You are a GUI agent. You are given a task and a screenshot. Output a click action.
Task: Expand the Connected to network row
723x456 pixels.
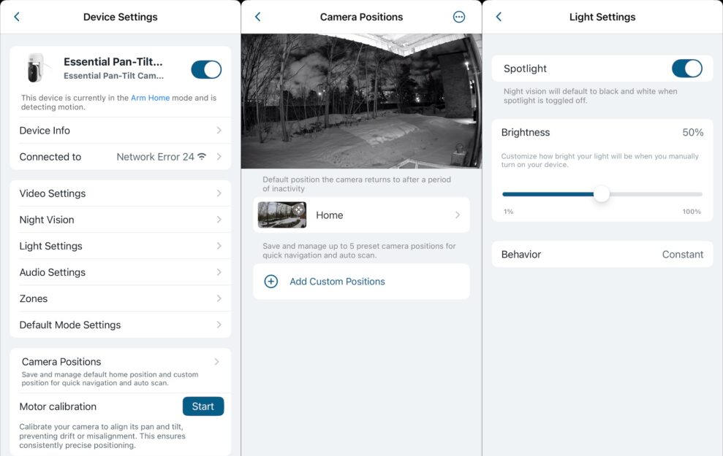pos(121,156)
